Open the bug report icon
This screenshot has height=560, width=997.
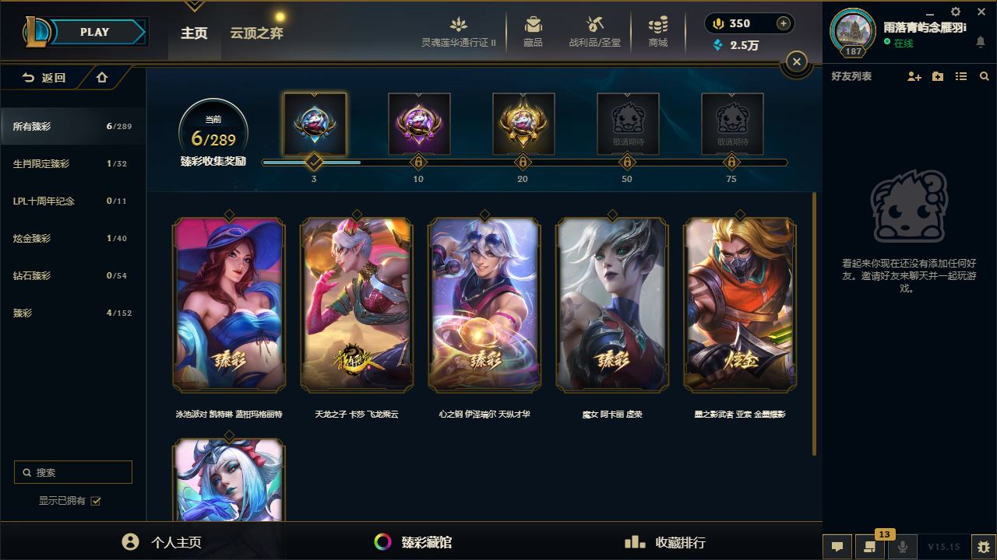coord(984,546)
